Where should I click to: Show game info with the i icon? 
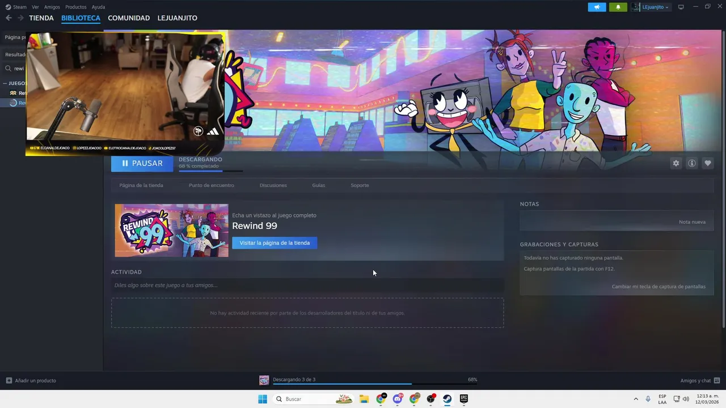tap(691, 163)
